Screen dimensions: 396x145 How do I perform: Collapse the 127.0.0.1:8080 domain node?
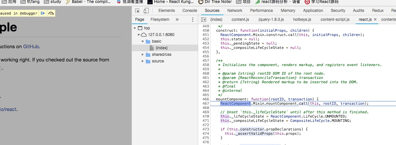coord(138,35)
